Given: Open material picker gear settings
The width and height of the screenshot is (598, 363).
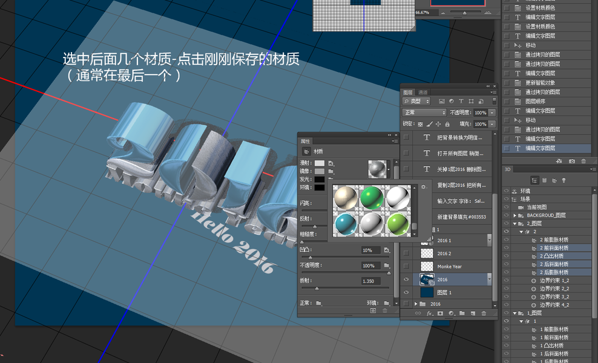Looking at the screenshot, I should tap(423, 187).
